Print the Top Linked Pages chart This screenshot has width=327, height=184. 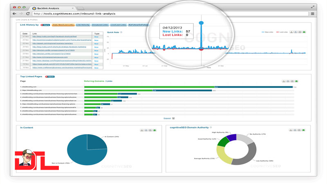tap(288, 81)
